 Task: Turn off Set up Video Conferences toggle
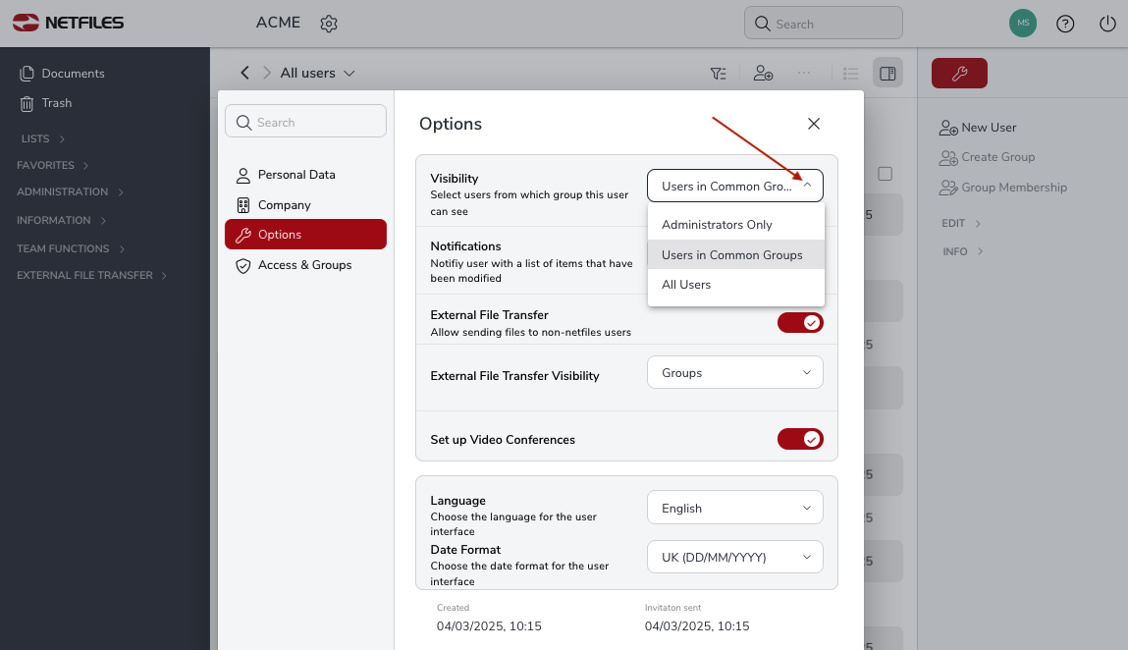[x=800, y=439]
